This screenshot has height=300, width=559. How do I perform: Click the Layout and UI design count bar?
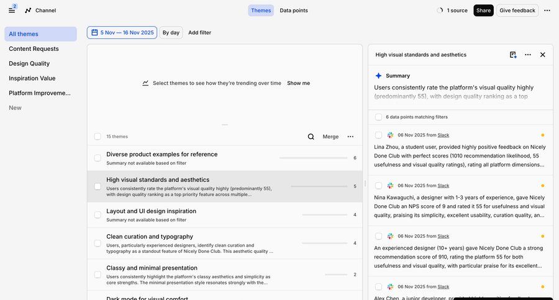(x=325, y=214)
